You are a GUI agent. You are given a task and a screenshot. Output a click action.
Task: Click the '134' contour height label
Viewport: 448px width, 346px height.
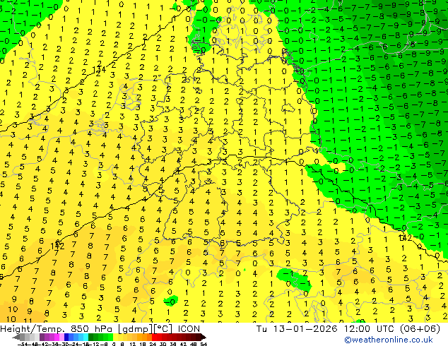99,70
